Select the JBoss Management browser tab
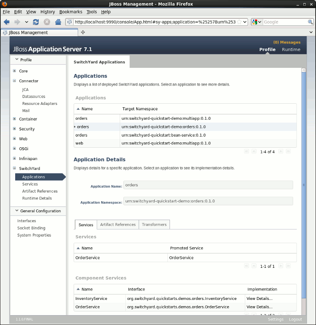316x325 pixels. point(39,32)
